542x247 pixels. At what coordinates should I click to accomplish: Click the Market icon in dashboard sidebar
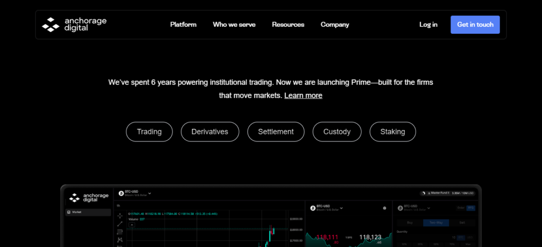coord(69,212)
